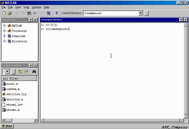Click Command Window vertical scrollbar down arrow
Viewport: 189px width, 129px height.
(186, 116)
